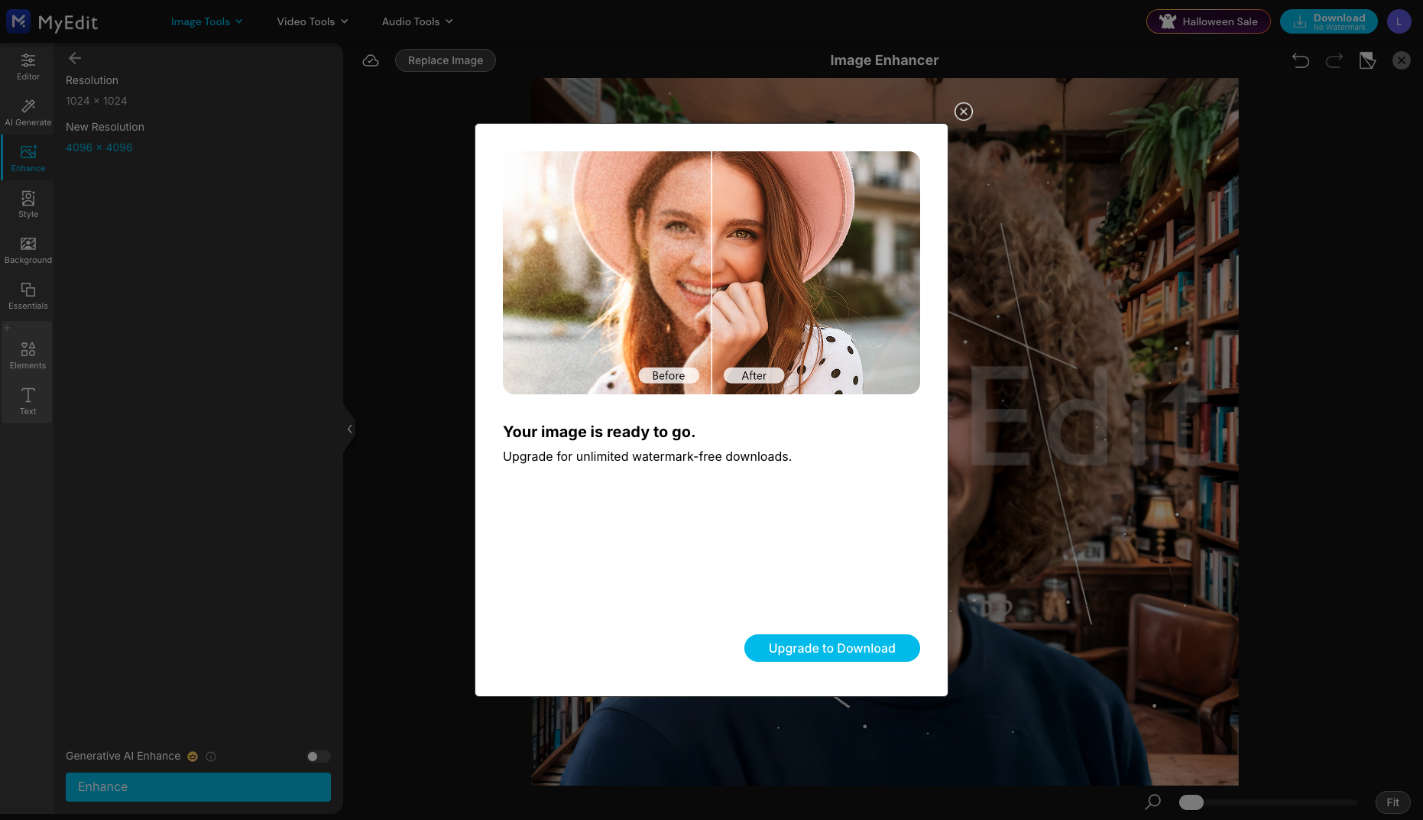
Task: Click the crown icon beside Generative AI Enhance
Action: coord(193,757)
